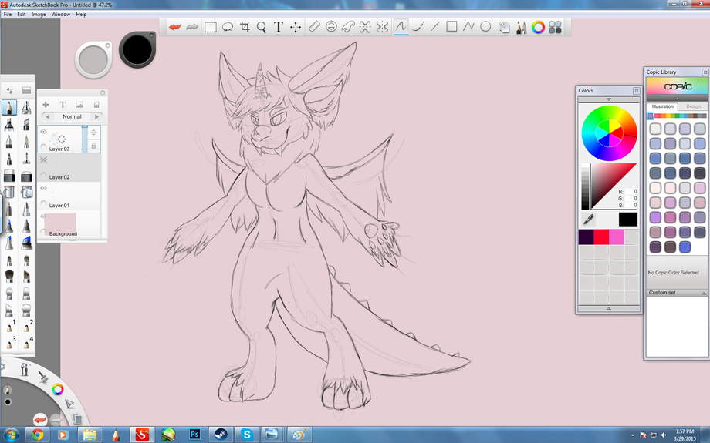The width and height of the screenshot is (710, 443).
Task: Click Layer 02 marking-menu radio circle
Action: (x=43, y=176)
